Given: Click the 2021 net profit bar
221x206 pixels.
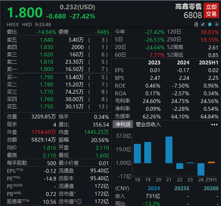Looking at the screenshot, I should [169, 150].
